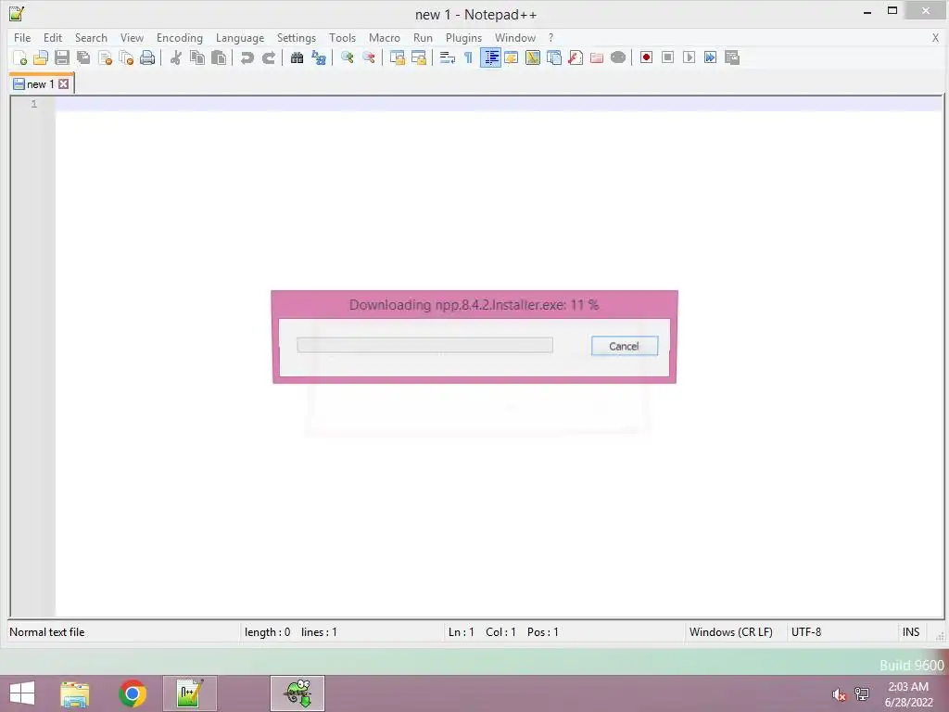Open the View menu

coord(132,37)
